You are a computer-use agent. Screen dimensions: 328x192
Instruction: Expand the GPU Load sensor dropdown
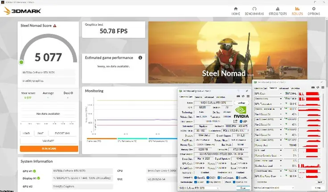point(281,150)
